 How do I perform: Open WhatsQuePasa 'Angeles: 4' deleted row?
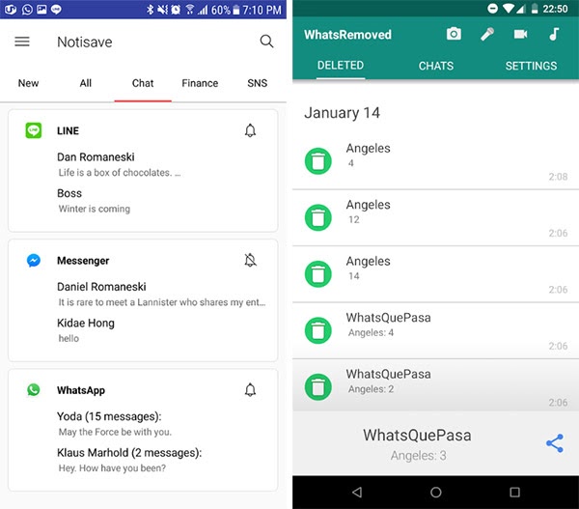pyautogui.click(x=436, y=330)
